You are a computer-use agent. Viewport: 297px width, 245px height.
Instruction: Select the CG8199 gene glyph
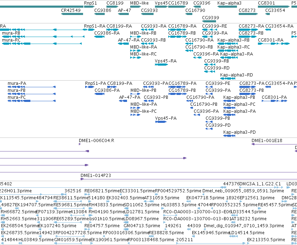click(x=112, y=7)
